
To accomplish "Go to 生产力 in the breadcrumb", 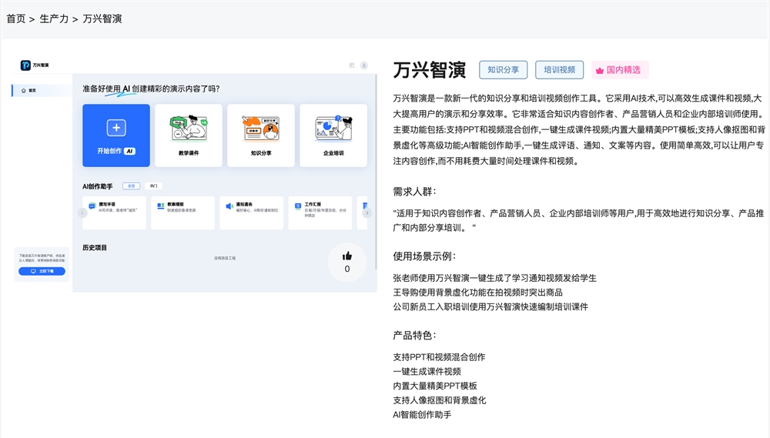I will [54, 18].
